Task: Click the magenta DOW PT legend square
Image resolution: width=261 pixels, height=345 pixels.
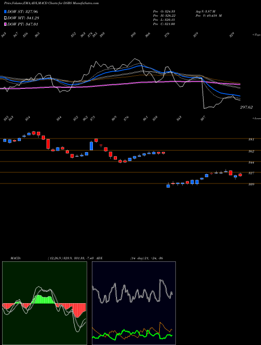Action: coord(5,24)
